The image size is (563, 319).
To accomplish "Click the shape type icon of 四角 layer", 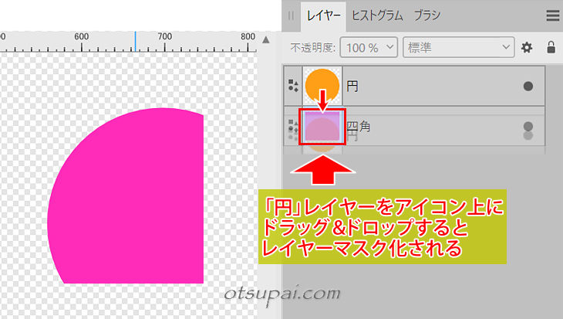I will (293, 127).
